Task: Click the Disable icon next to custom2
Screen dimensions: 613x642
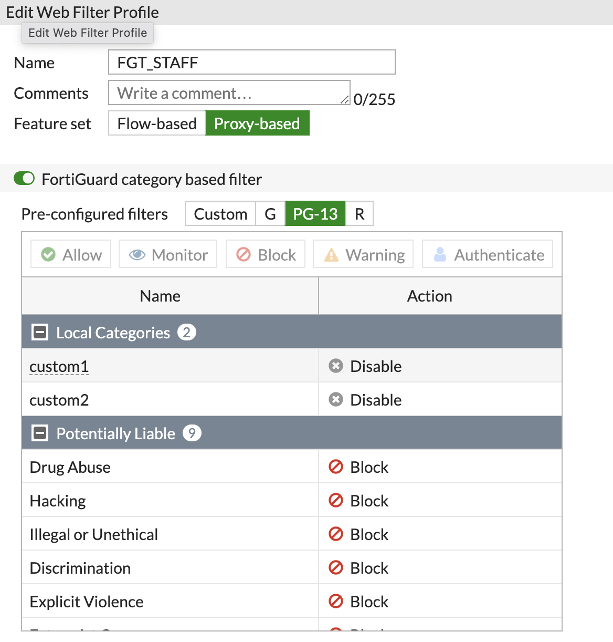Action: [336, 399]
